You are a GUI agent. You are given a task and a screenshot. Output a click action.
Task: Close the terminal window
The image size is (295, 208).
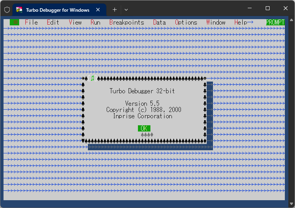[x=286, y=8]
